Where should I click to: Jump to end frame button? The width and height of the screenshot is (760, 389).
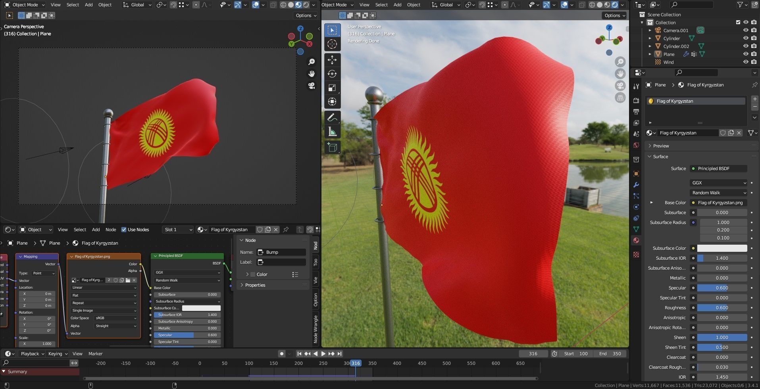coord(339,354)
